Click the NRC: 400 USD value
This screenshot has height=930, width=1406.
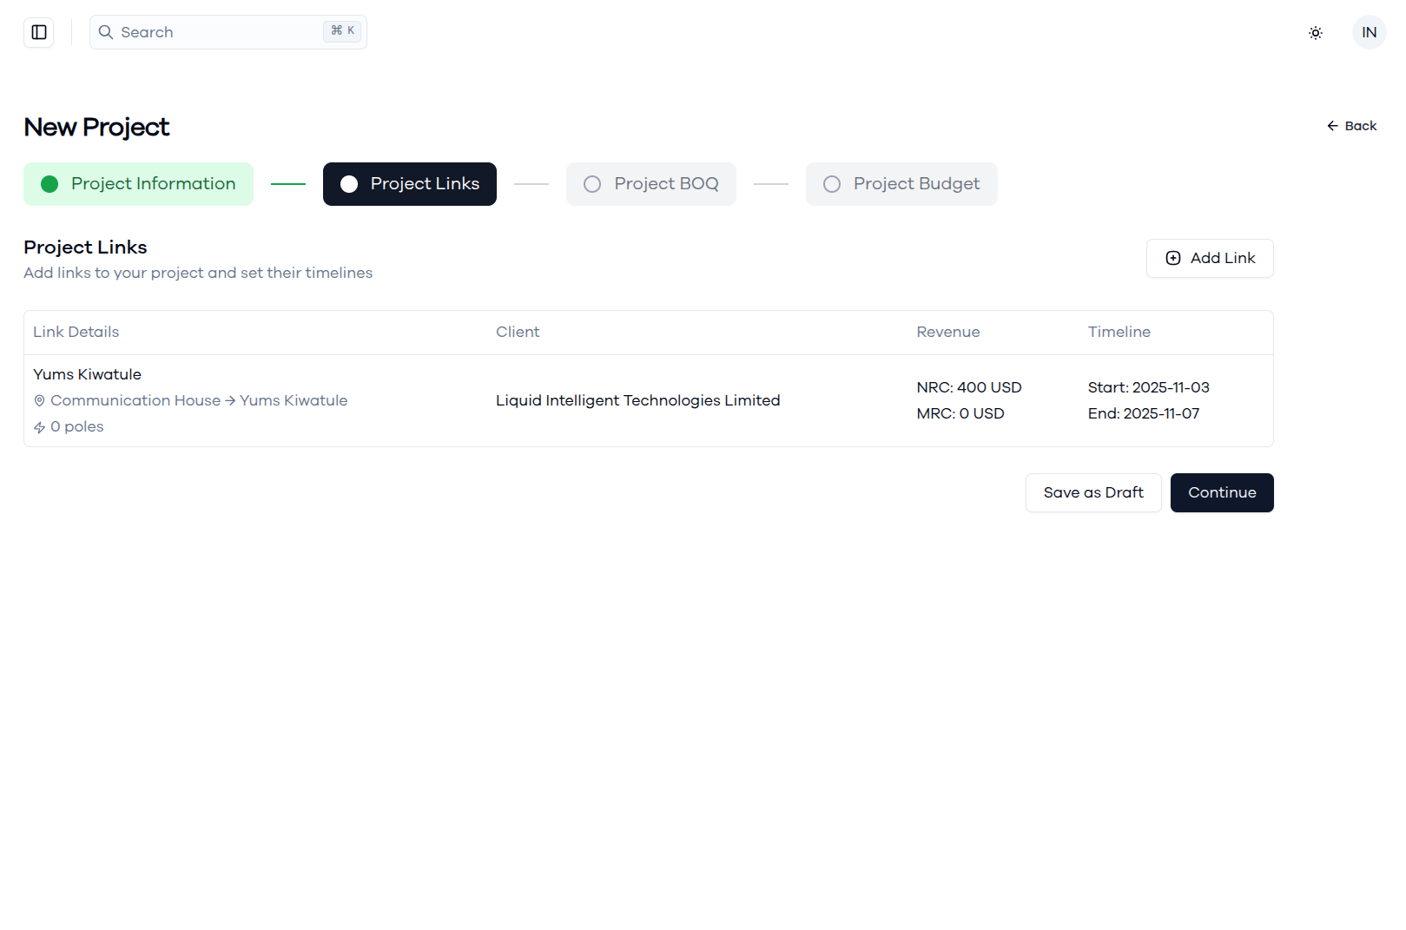click(x=969, y=387)
